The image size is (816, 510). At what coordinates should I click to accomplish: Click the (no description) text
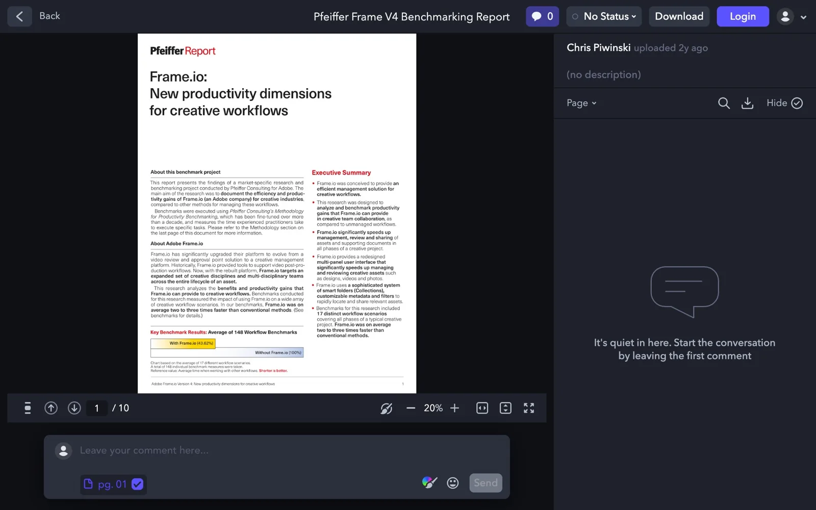pos(604,74)
